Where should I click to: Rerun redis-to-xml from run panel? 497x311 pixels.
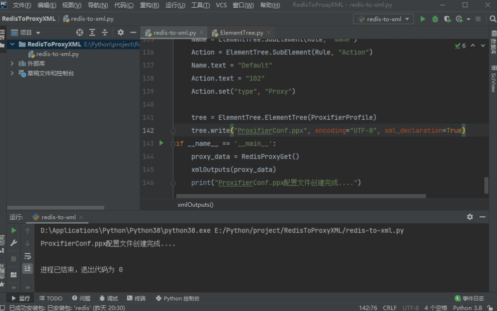(14, 230)
